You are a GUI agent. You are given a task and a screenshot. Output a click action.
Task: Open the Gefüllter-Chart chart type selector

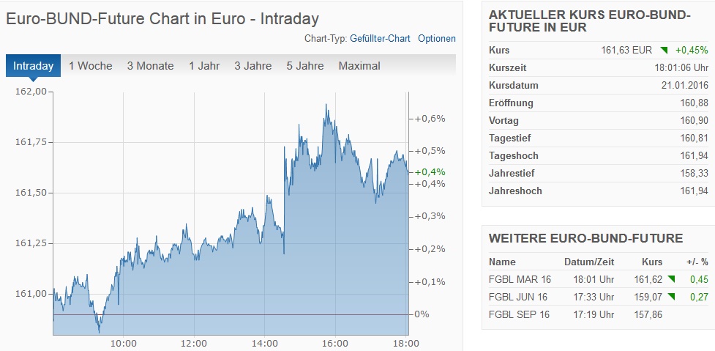[x=380, y=38]
